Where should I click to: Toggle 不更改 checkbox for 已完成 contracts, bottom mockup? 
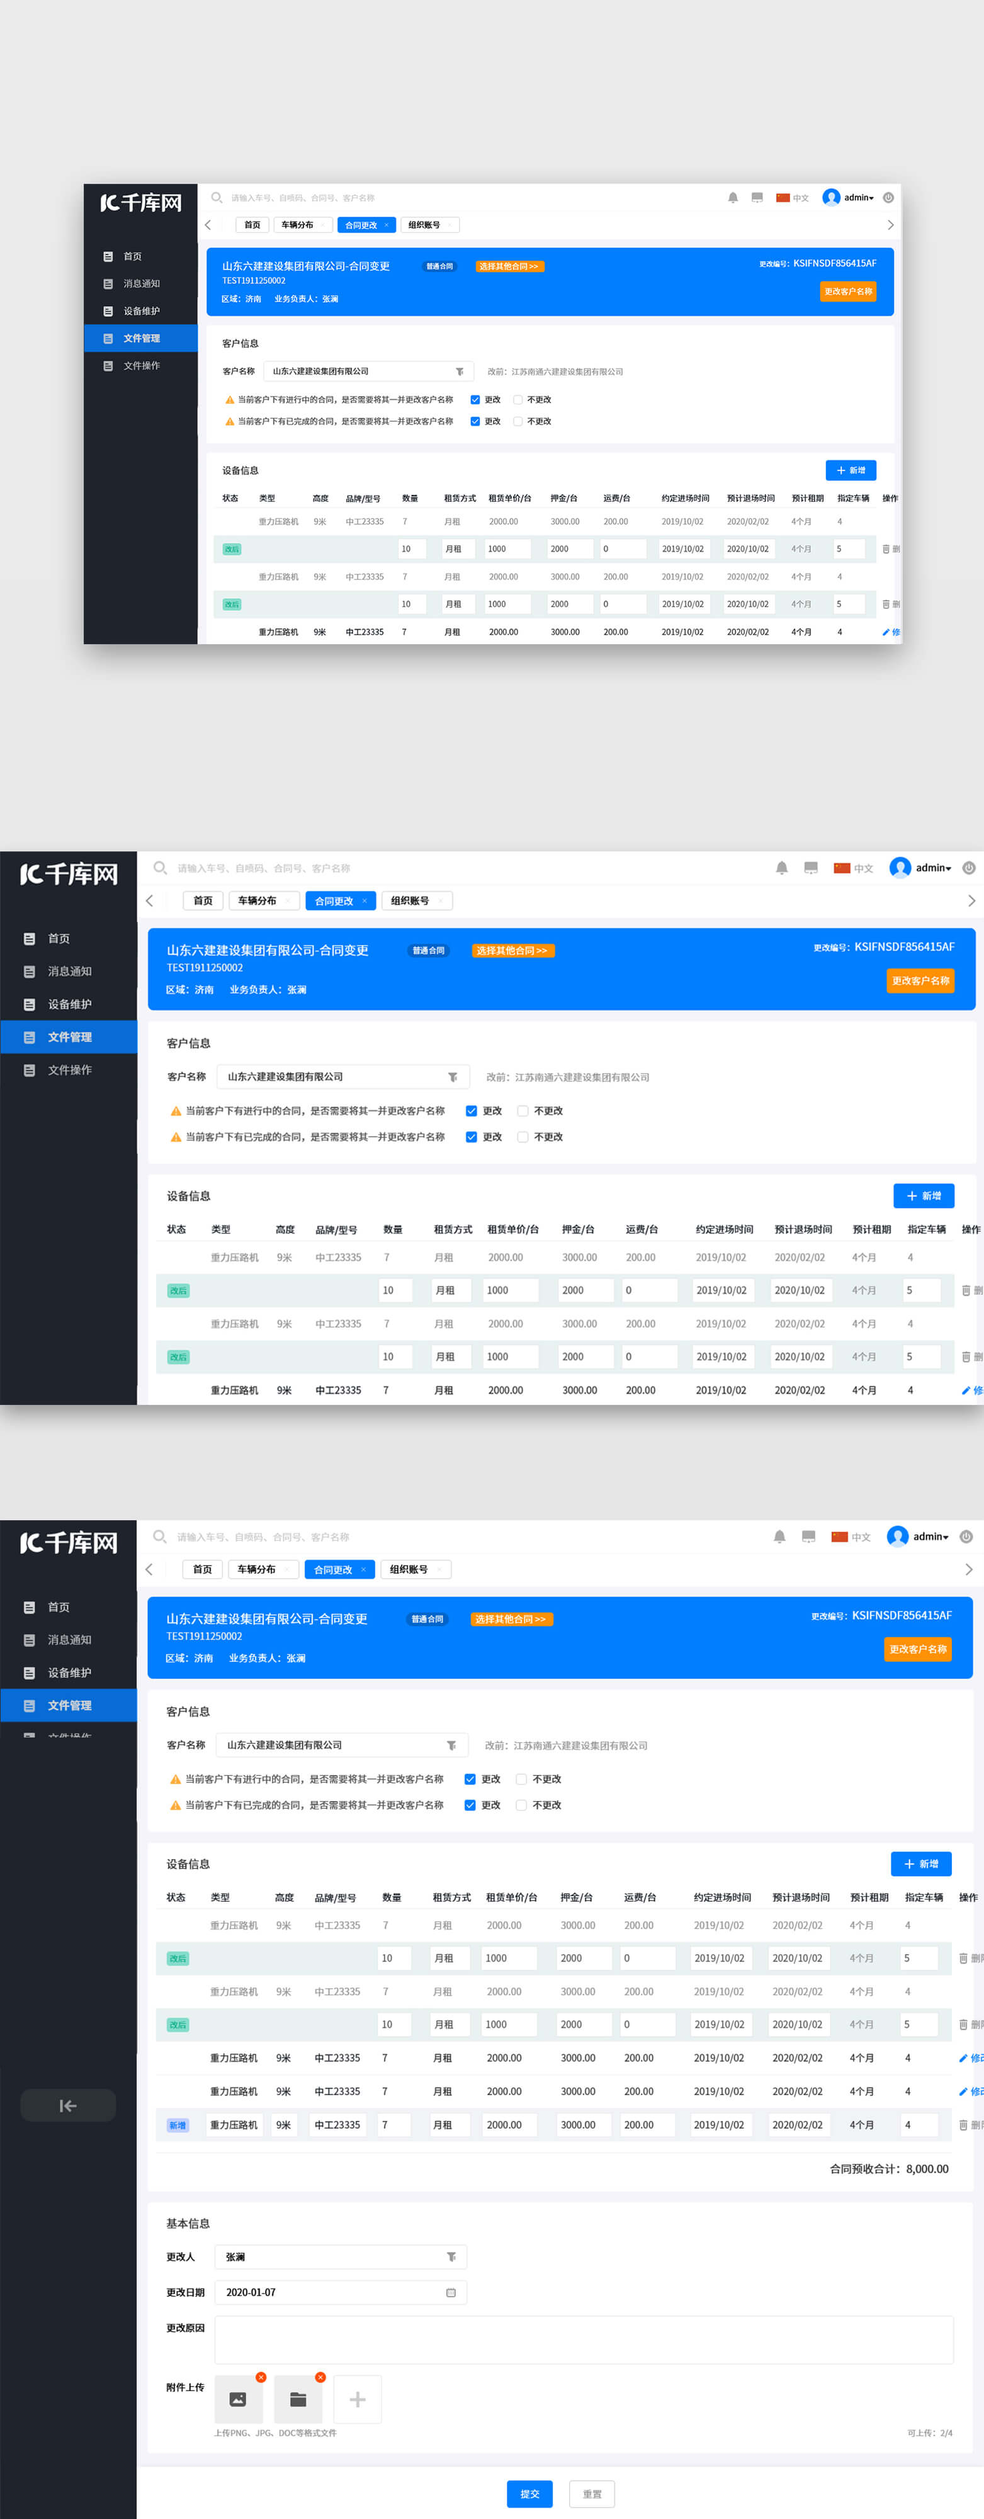pyautogui.click(x=521, y=1805)
